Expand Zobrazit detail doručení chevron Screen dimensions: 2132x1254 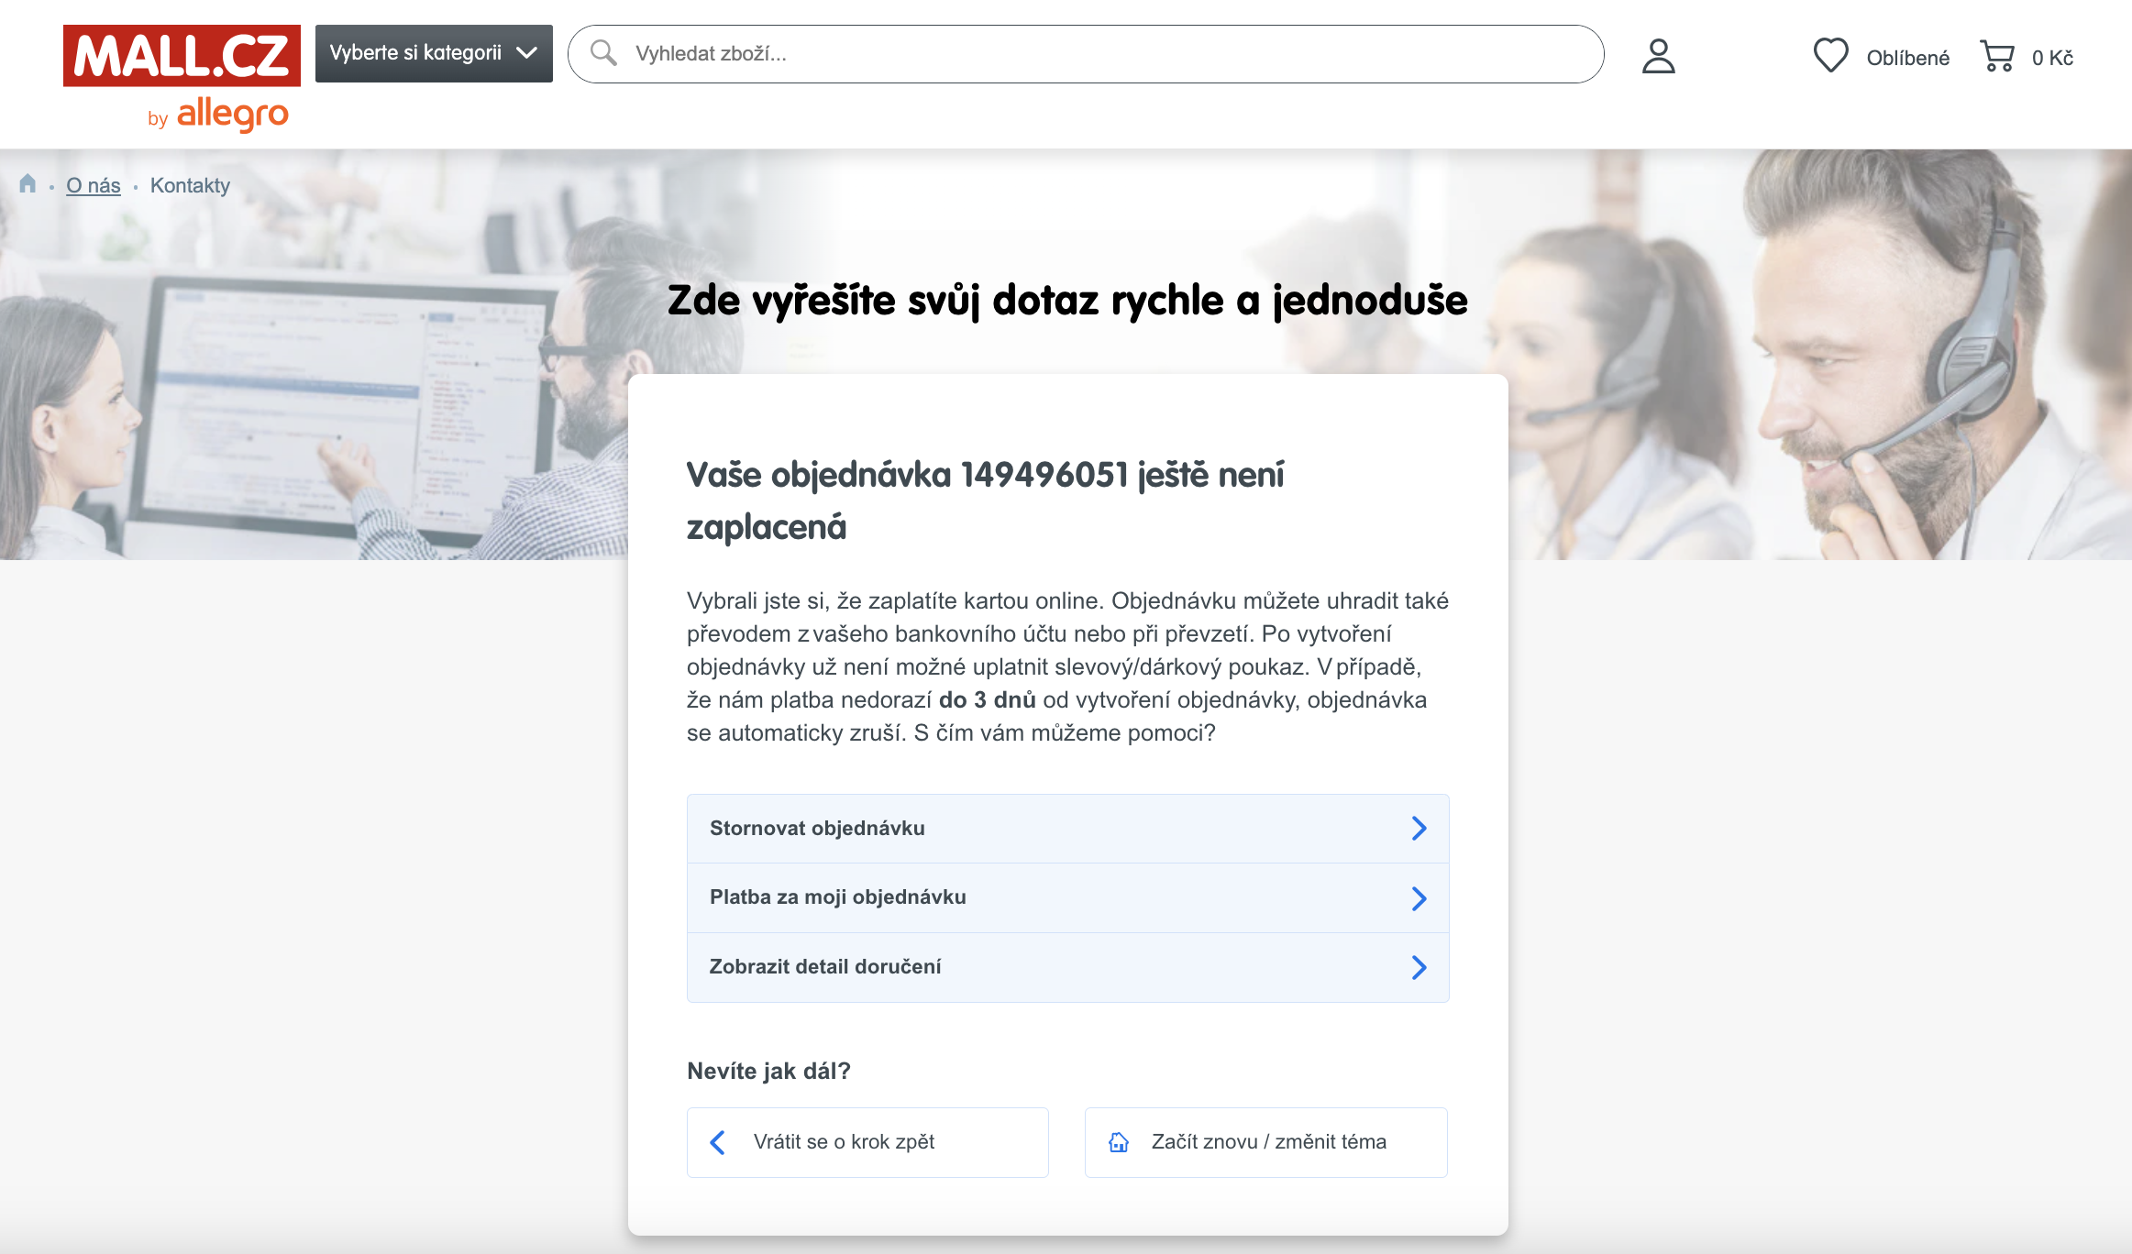[x=1419, y=967]
